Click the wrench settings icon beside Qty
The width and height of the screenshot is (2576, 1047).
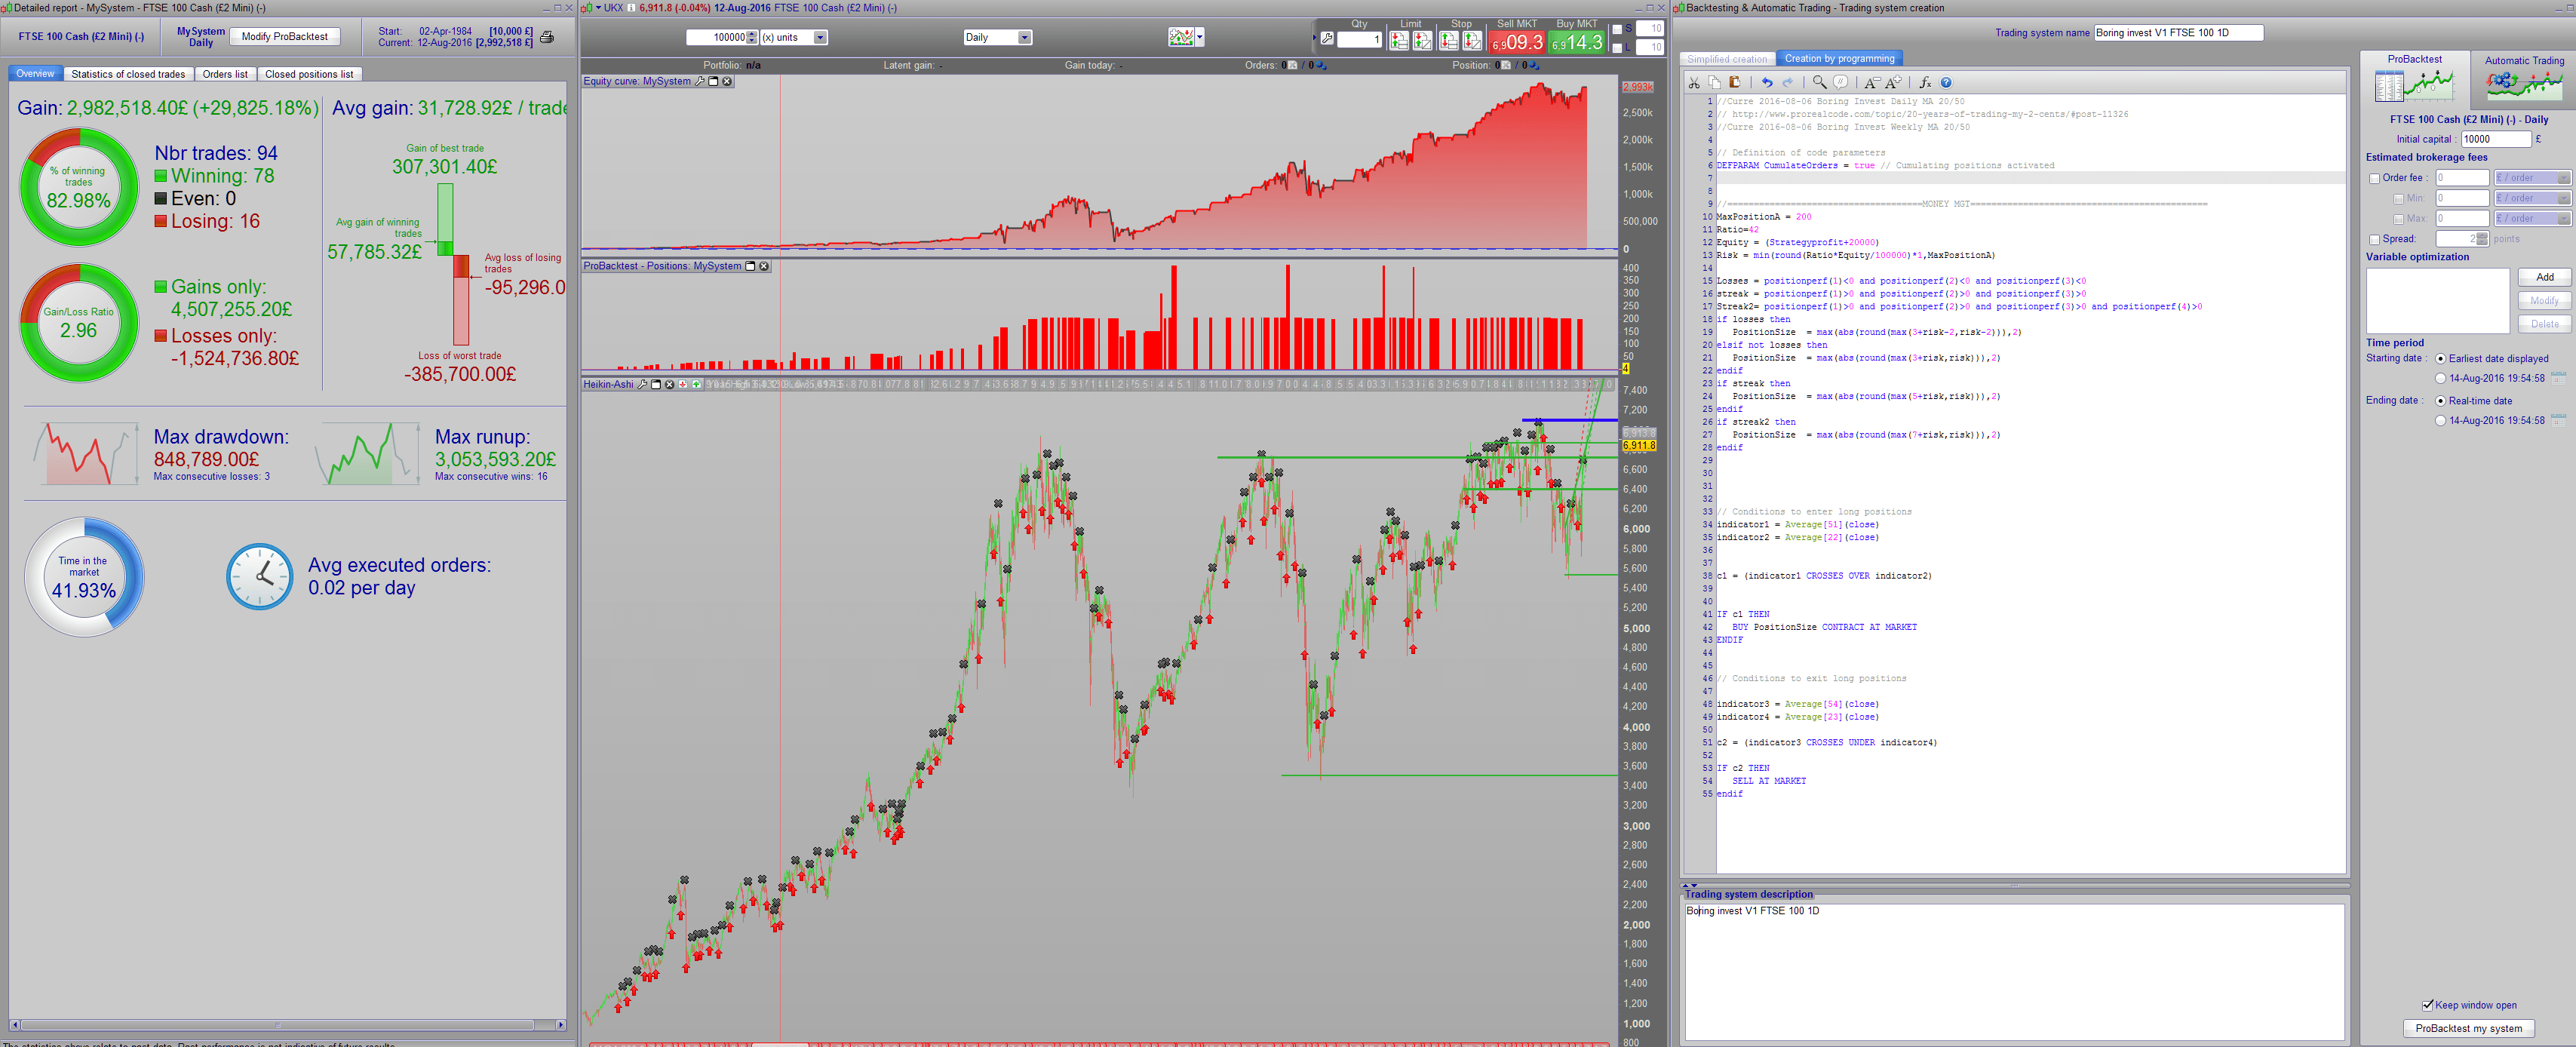click(x=1327, y=39)
